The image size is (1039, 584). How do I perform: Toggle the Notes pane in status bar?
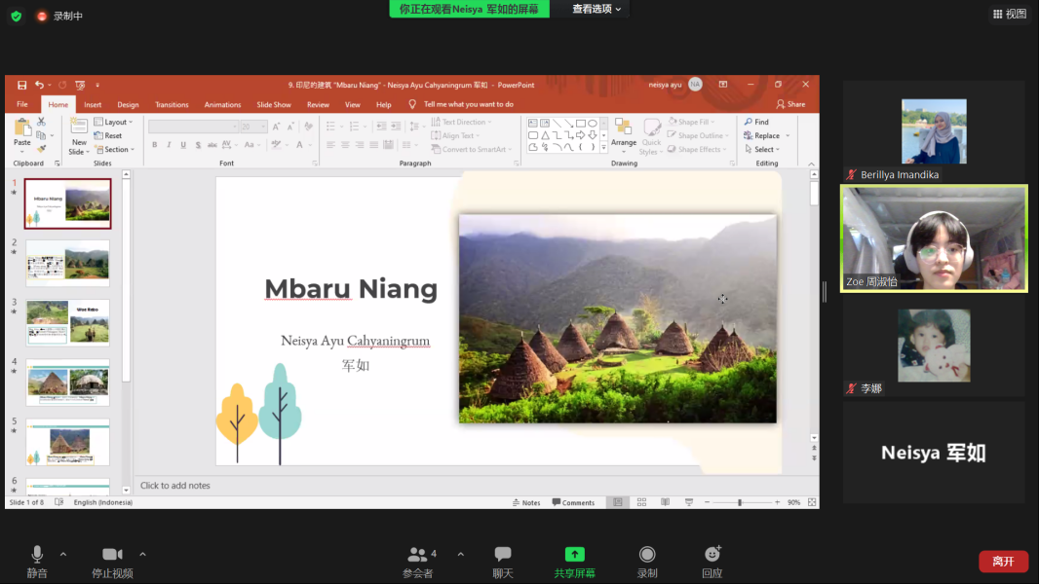[x=526, y=502]
